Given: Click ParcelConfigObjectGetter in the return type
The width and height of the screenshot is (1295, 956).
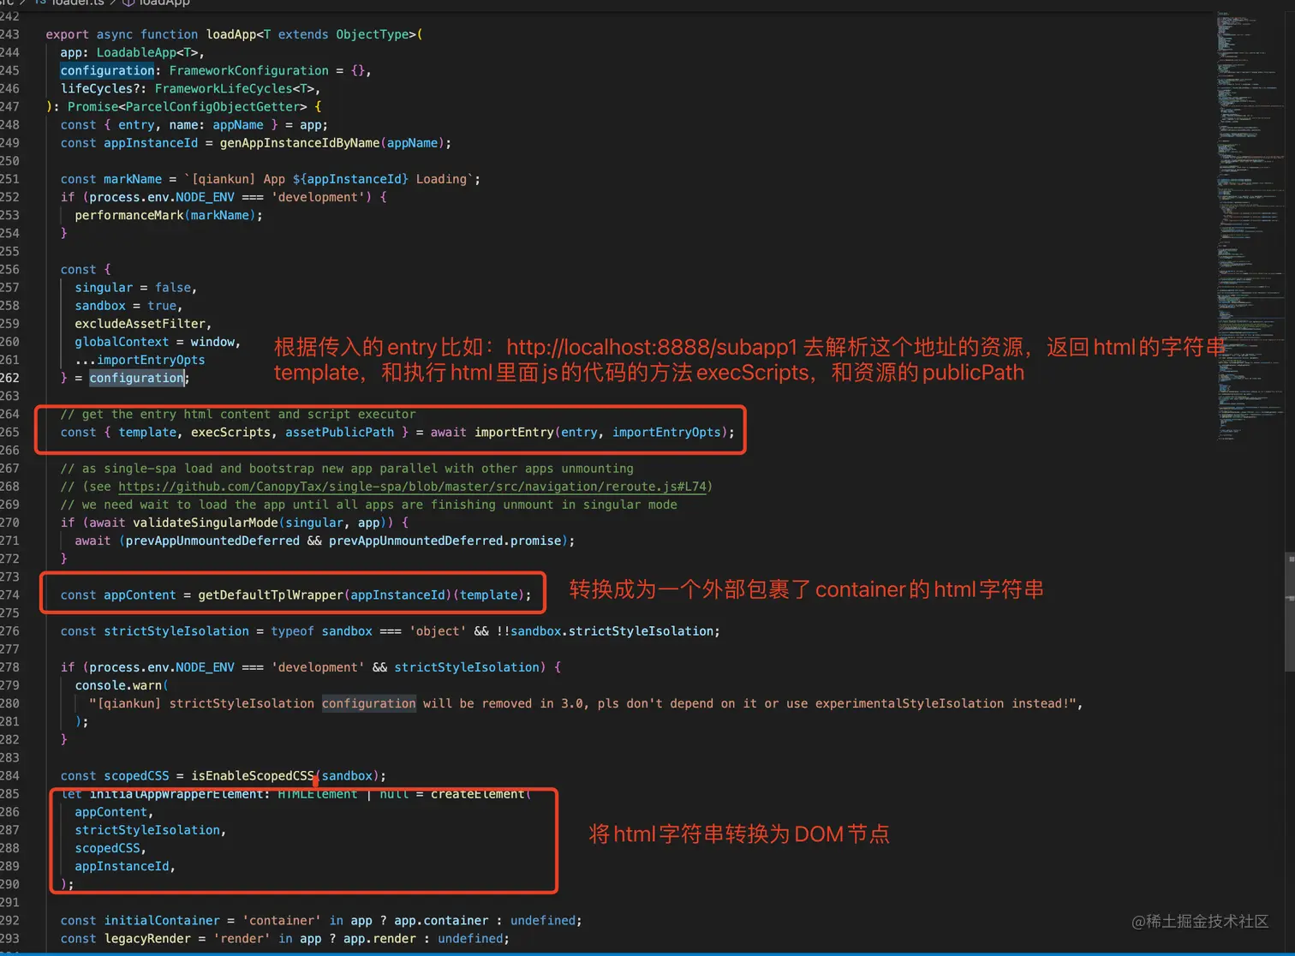Looking at the screenshot, I should [212, 107].
